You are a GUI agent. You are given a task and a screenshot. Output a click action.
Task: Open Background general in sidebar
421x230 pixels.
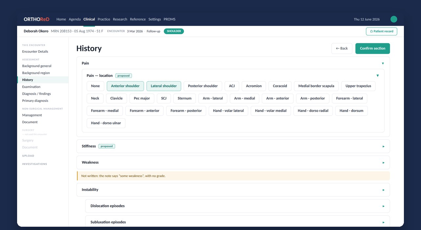pos(37,66)
